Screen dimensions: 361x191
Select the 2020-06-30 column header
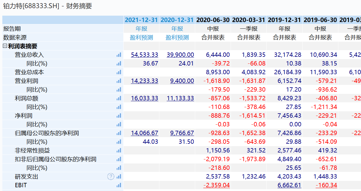point(213,20)
